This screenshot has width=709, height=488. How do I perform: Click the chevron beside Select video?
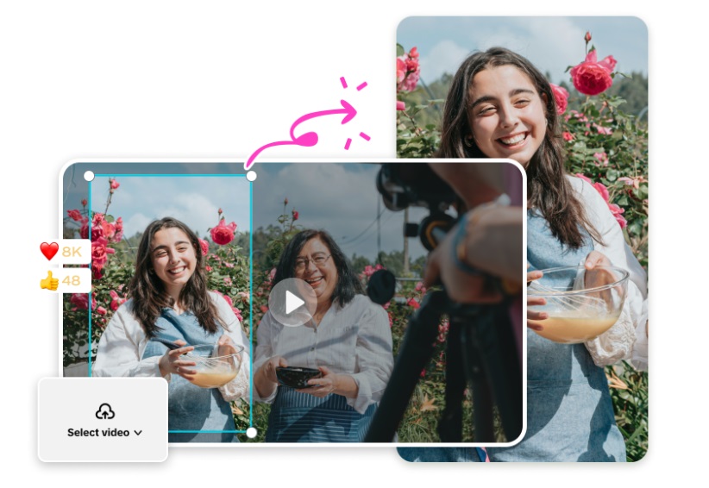138,433
